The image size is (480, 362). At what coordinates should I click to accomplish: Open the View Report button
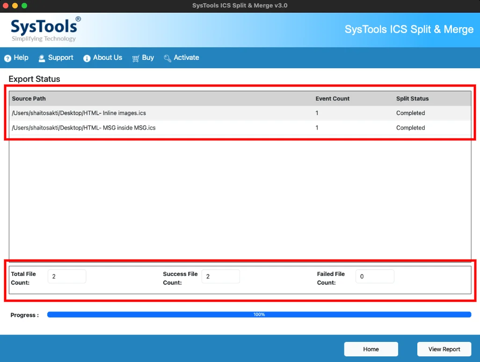coord(444,349)
